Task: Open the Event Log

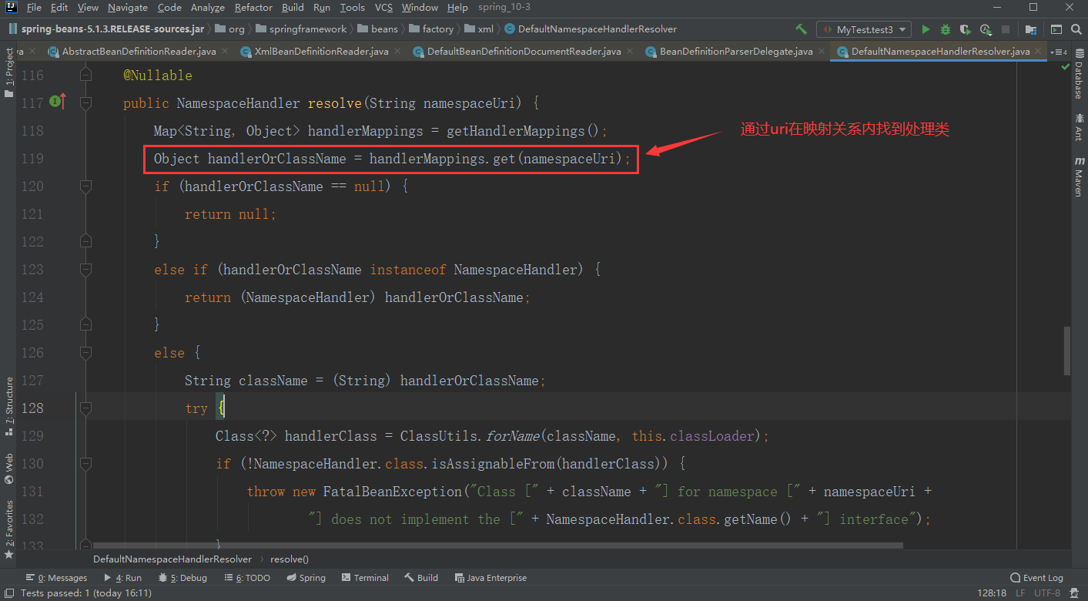Action: point(1036,578)
